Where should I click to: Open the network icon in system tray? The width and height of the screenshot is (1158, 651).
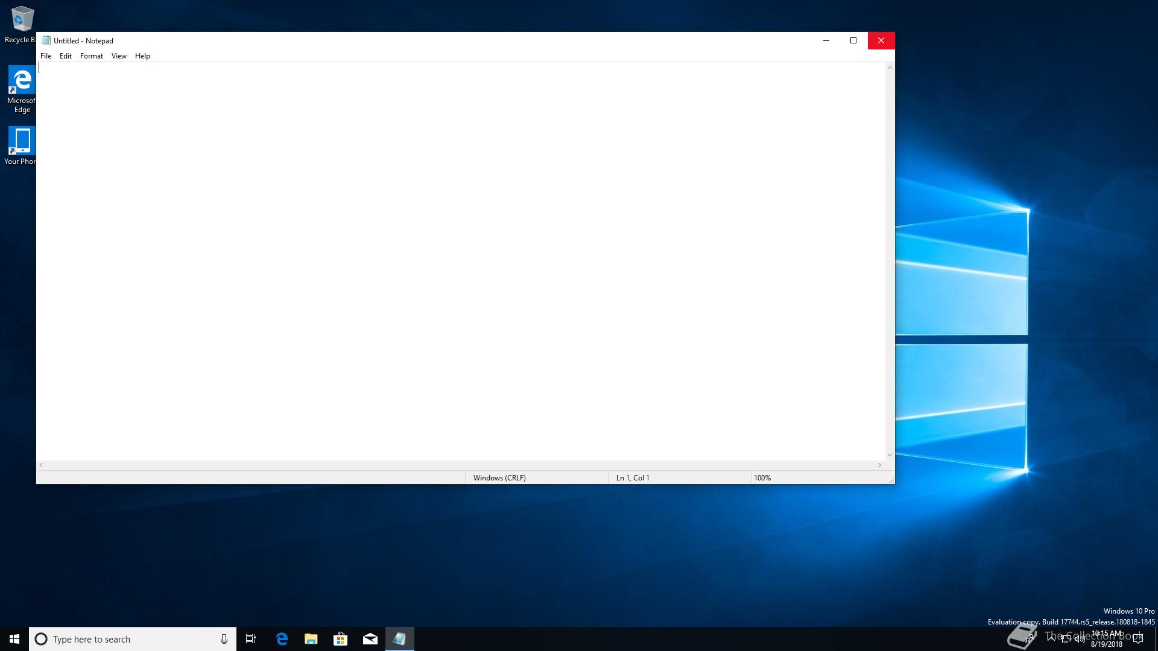(1066, 639)
